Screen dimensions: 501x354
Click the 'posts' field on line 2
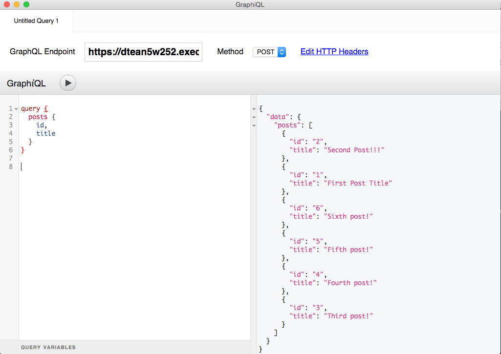(x=38, y=117)
